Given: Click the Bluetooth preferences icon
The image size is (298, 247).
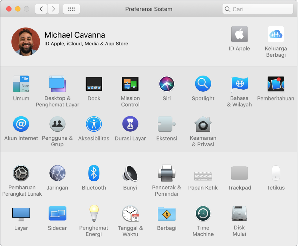Looking at the screenshot, I should coord(94,173).
